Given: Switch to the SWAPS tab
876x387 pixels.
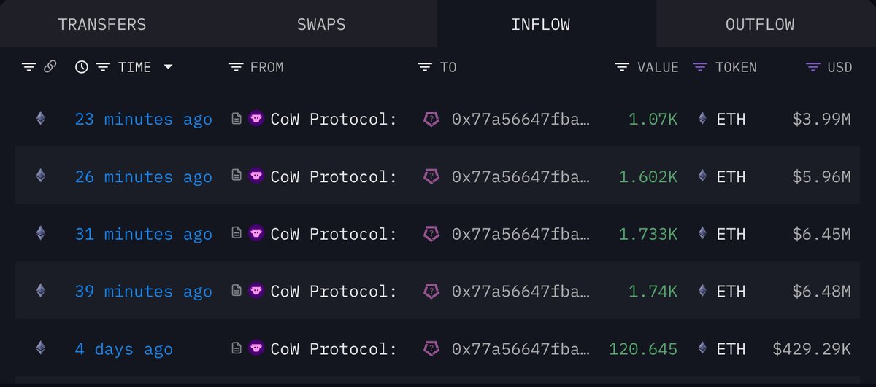Looking at the screenshot, I should pos(321,24).
